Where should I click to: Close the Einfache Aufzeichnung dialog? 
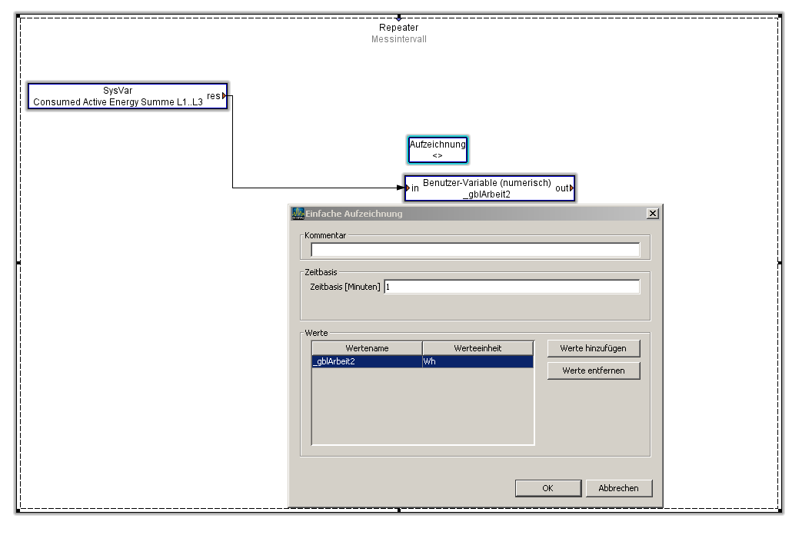pyautogui.click(x=653, y=214)
